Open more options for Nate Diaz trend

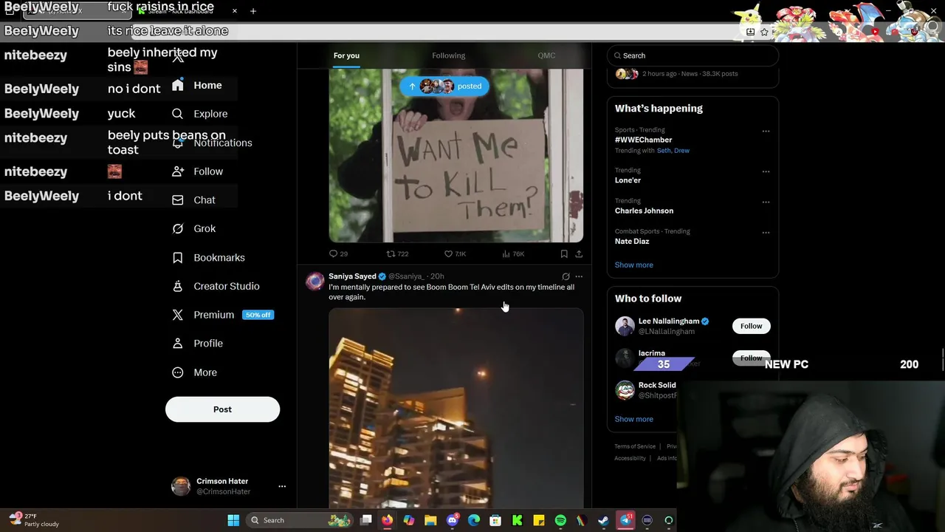pos(766,233)
